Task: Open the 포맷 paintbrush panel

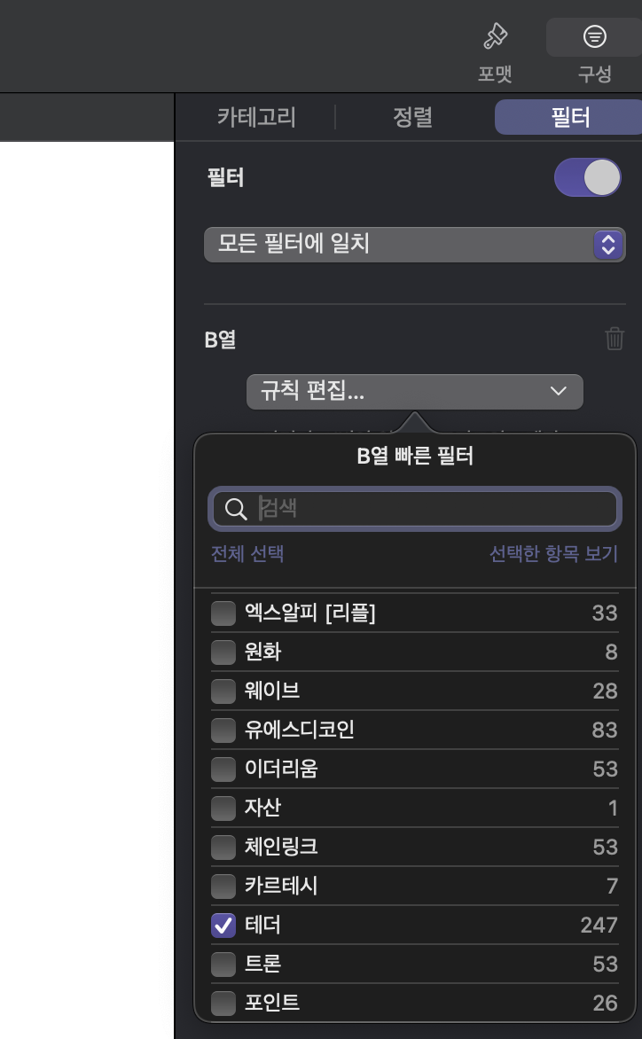Action: (x=494, y=49)
